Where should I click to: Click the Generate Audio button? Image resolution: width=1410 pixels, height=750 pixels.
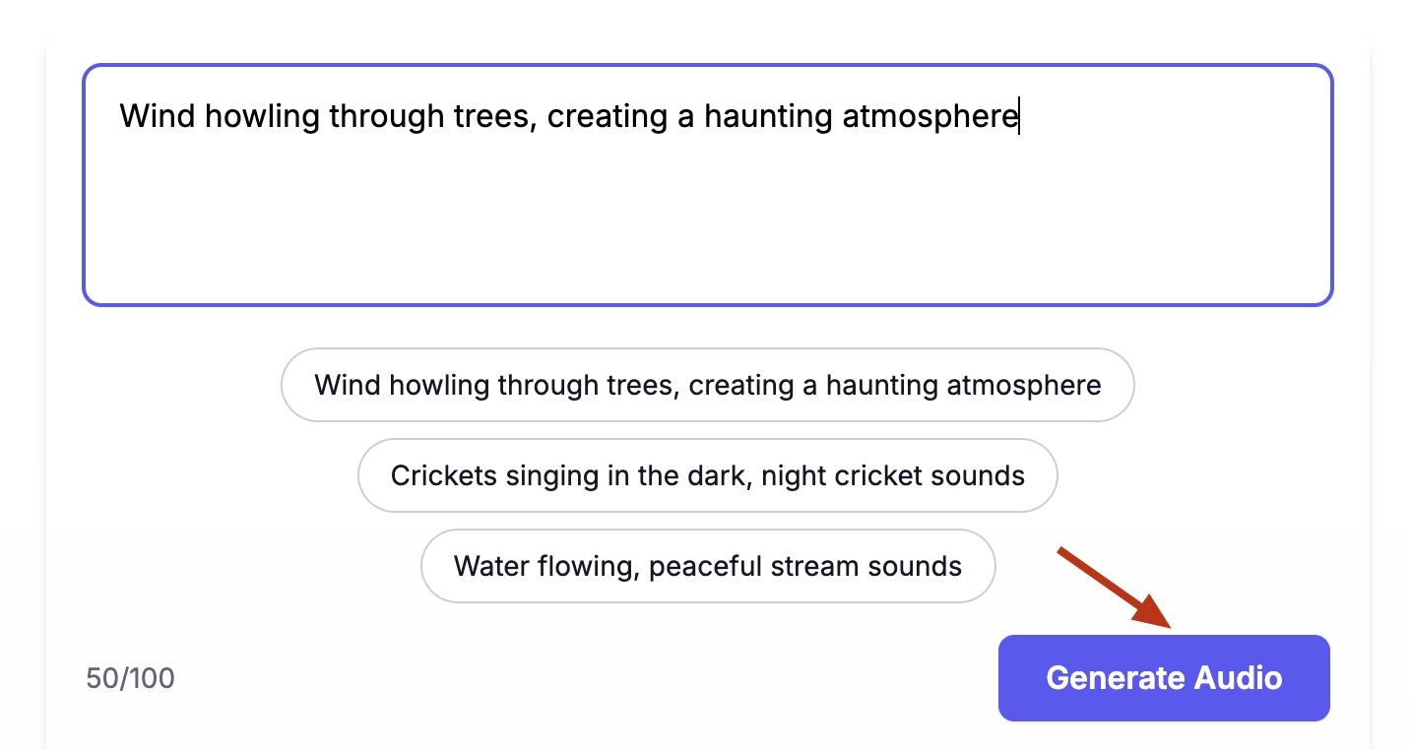pos(1164,678)
